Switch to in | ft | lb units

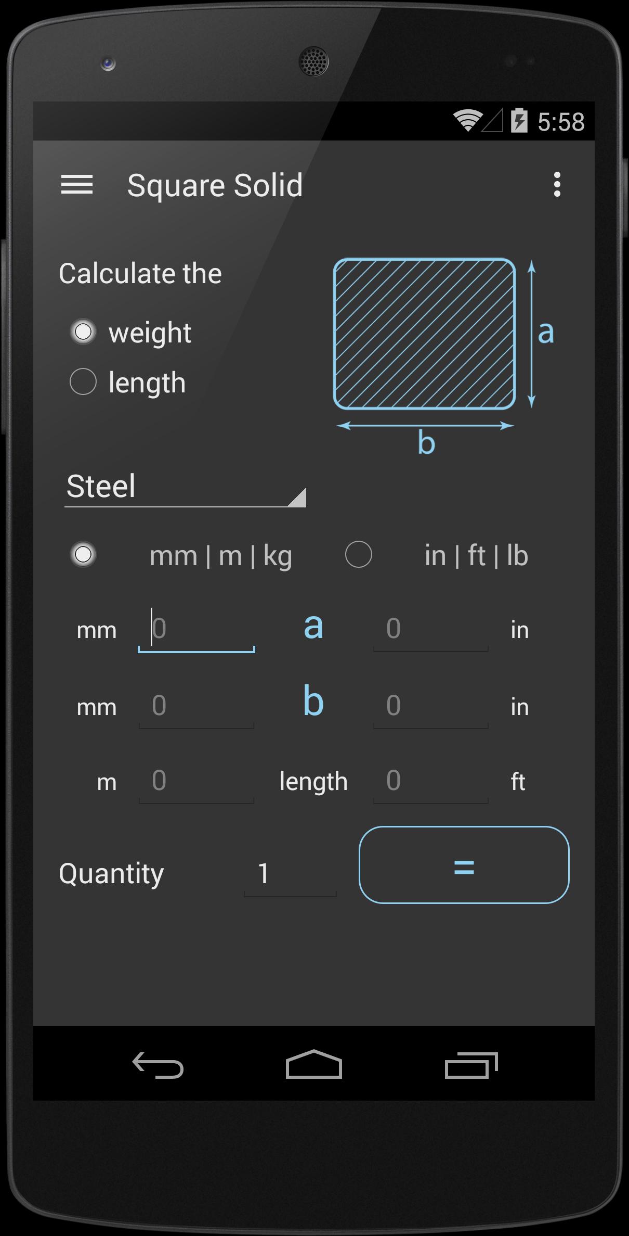[x=359, y=555]
